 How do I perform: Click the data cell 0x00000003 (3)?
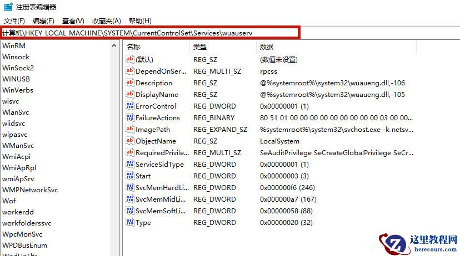pos(284,176)
